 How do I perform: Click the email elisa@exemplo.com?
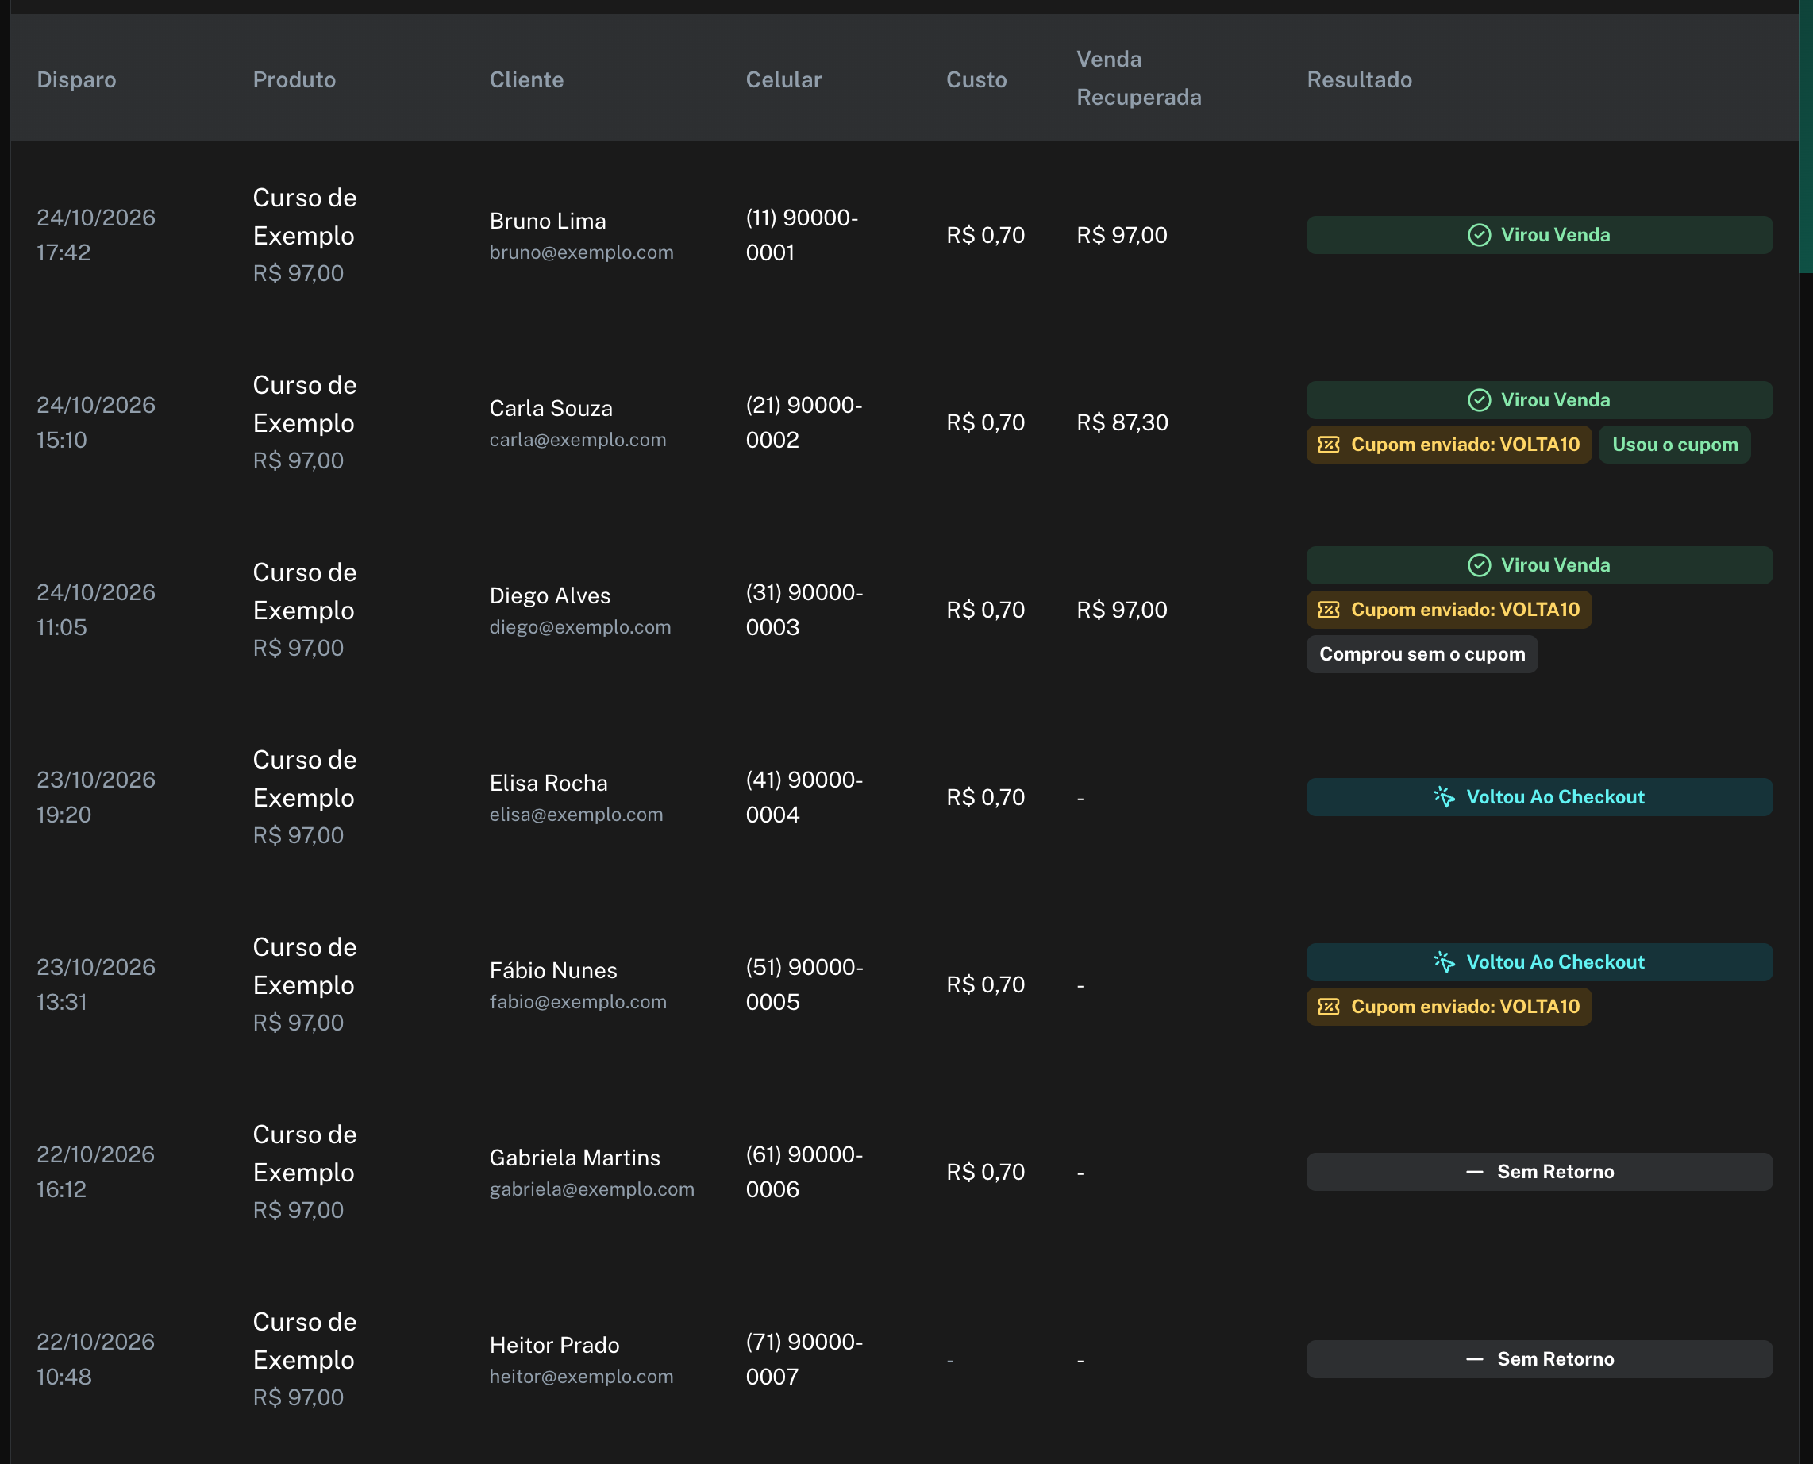tap(576, 815)
